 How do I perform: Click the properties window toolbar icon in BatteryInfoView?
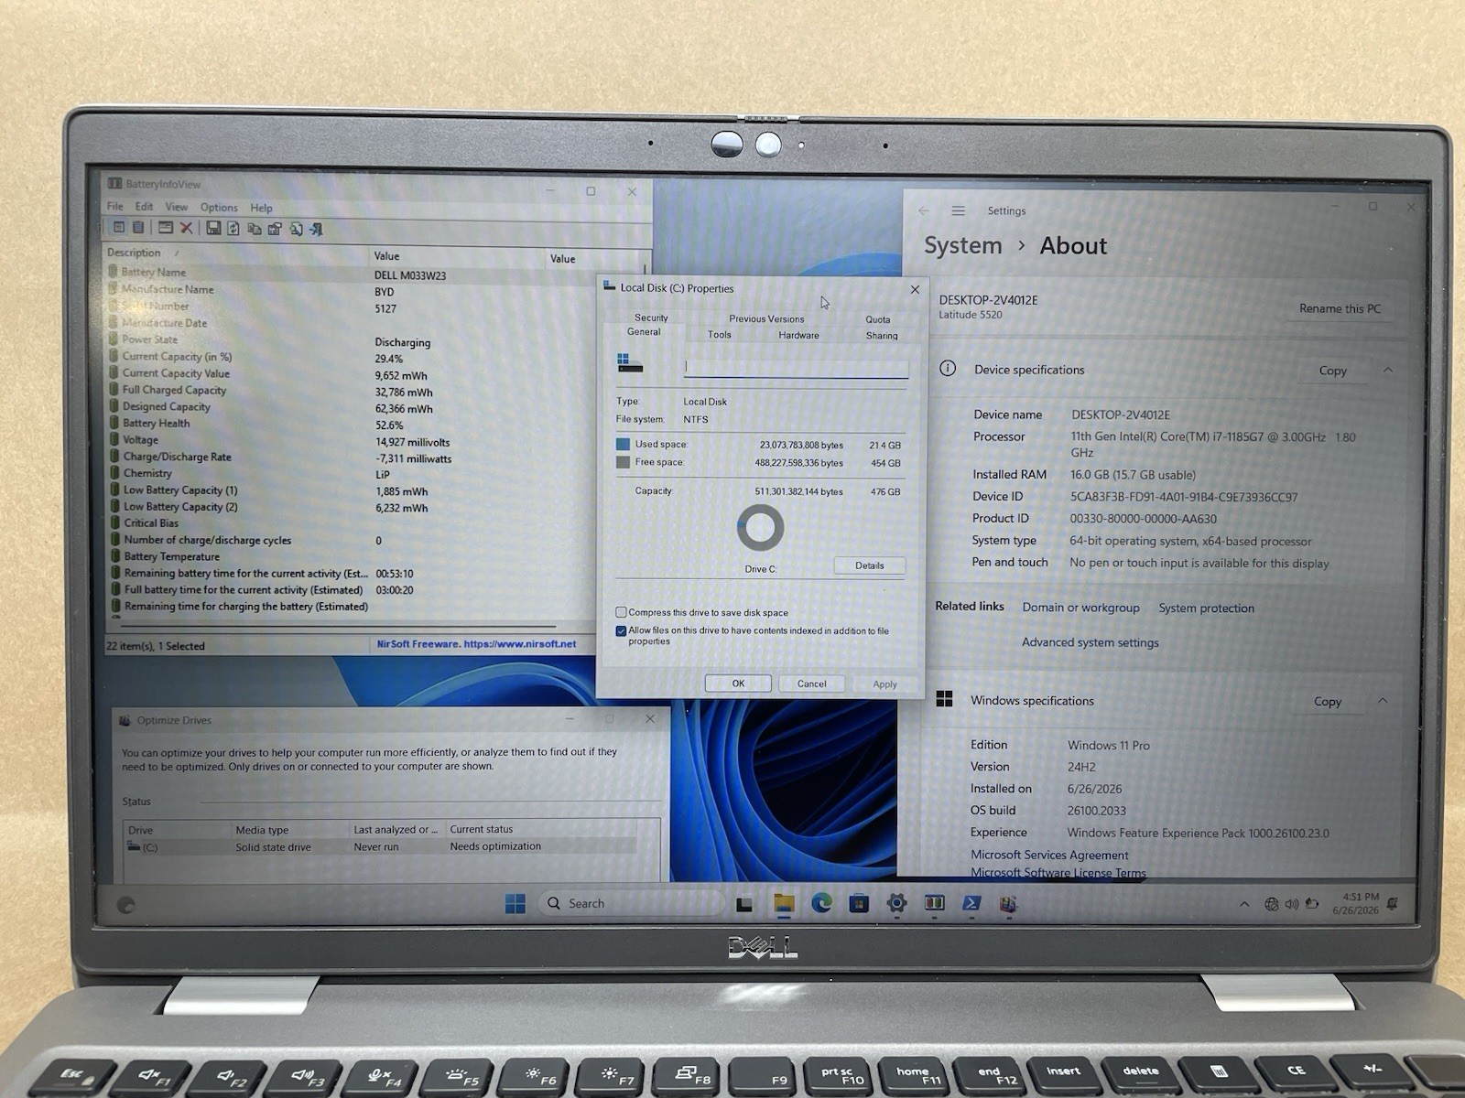166,228
